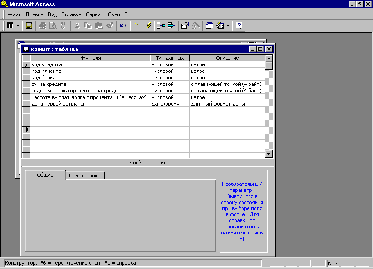
Task: Click scroll up arrow of field grid
Action: (x=269, y=58)
